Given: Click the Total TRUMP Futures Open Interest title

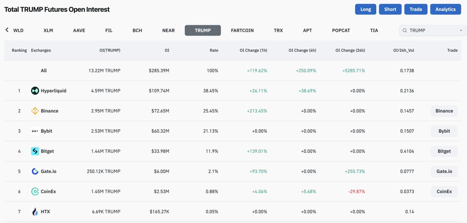Looking at the screenshot, I should coord(57,9).
